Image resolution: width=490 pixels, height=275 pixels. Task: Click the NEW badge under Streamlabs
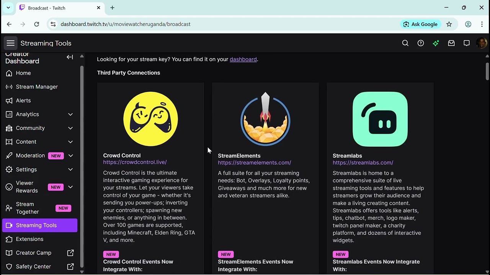341,254
